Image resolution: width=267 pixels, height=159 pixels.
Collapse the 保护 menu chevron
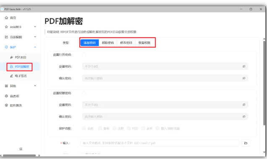(x=35, y=47)
